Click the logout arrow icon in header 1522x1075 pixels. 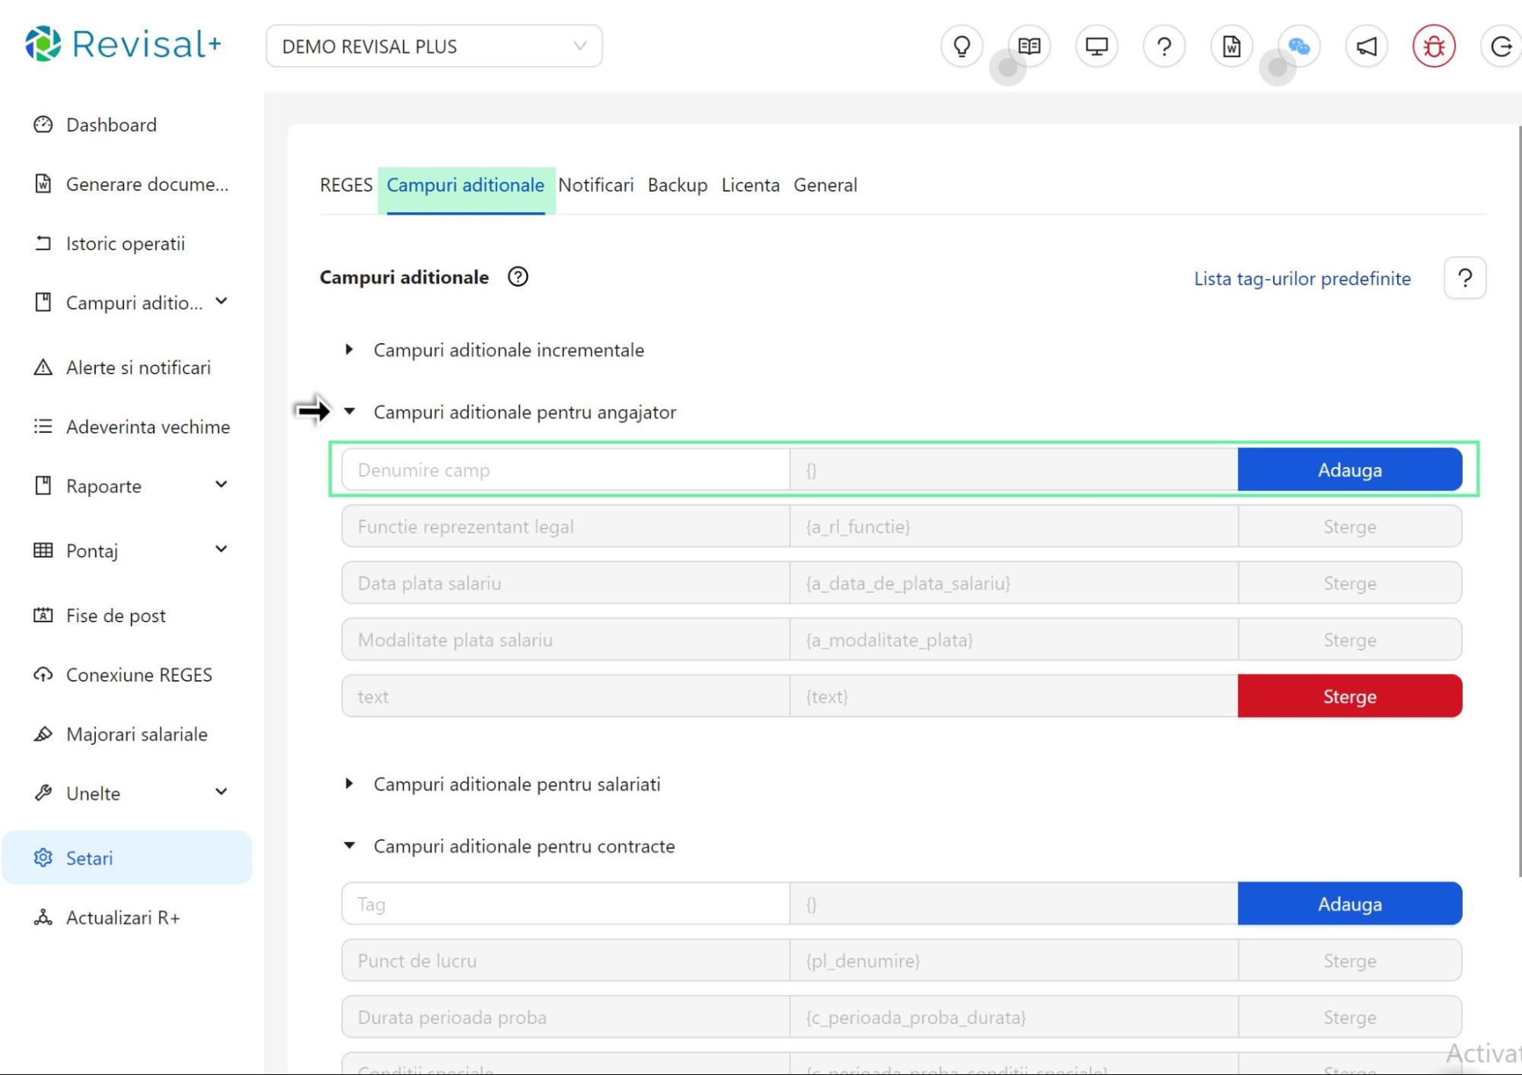(x=1501, y=46)
